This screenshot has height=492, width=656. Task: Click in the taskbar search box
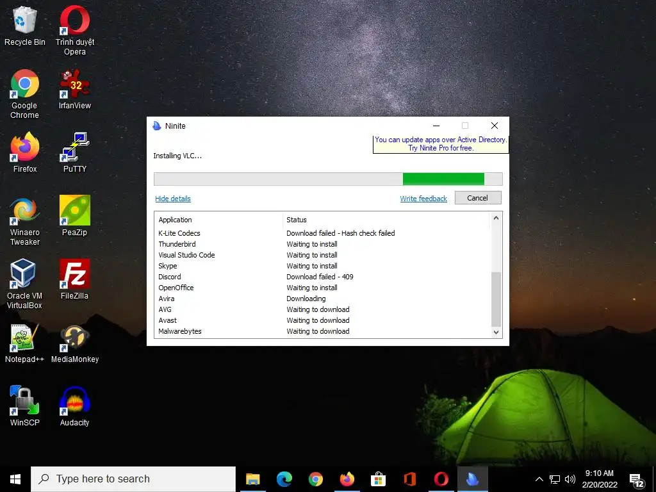pos(133,479)
